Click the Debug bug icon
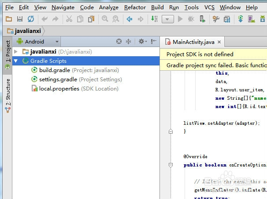This screenshot has height=199, width=267. [x=191, y=19]
